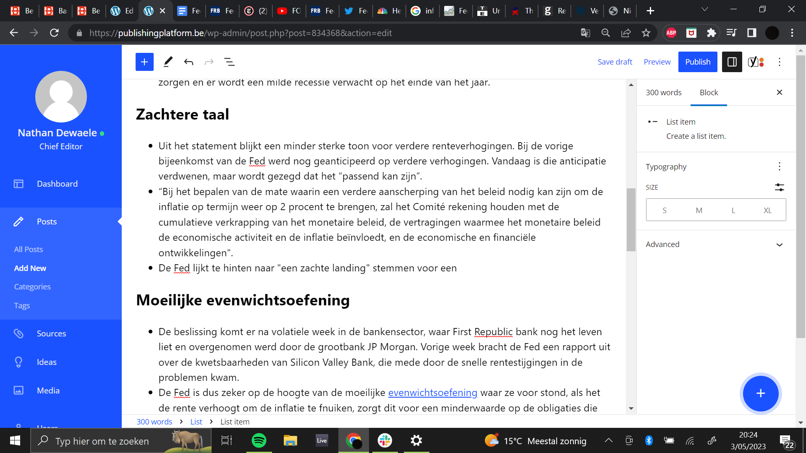Open Typography options three-dot menu
The width and height of the screenshot is (806, 453).
779,167
